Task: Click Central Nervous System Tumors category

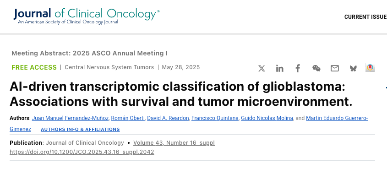Action: tap(109, 67)
